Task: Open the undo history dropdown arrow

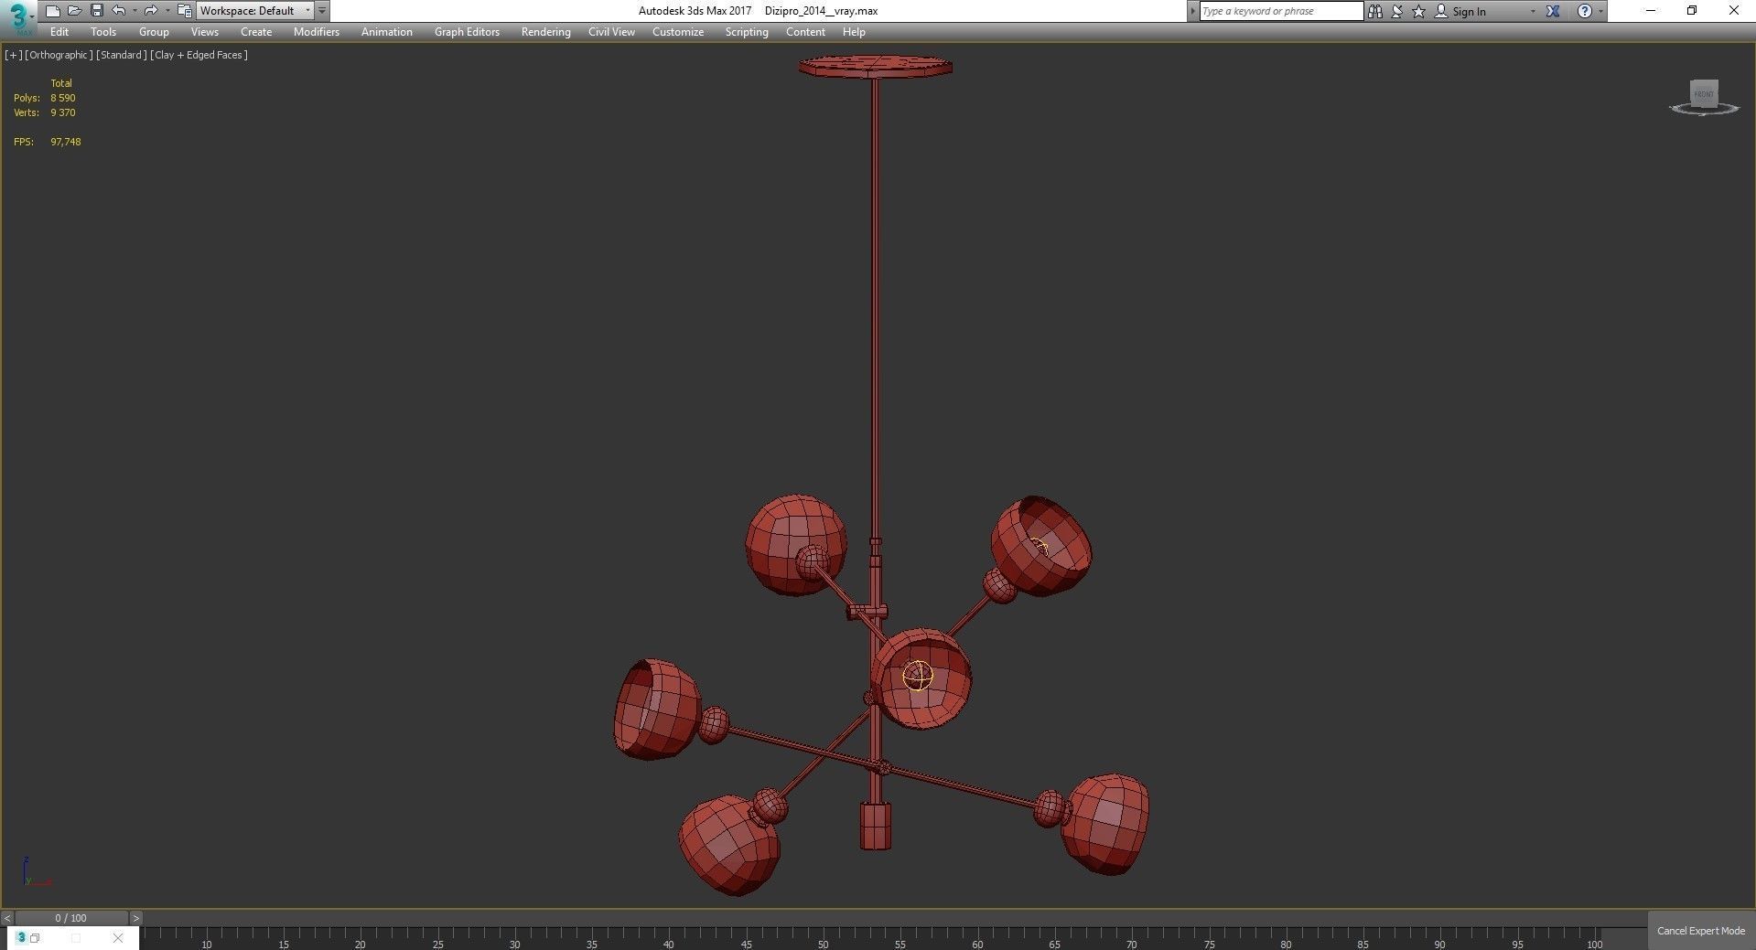Action: click(x=135, y=11)
